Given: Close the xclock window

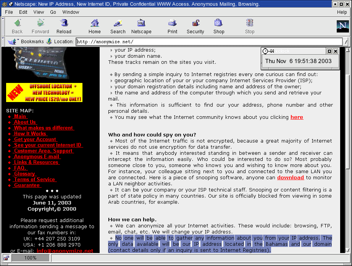Looking at the screenshot, I should click(x=335, y=51).
